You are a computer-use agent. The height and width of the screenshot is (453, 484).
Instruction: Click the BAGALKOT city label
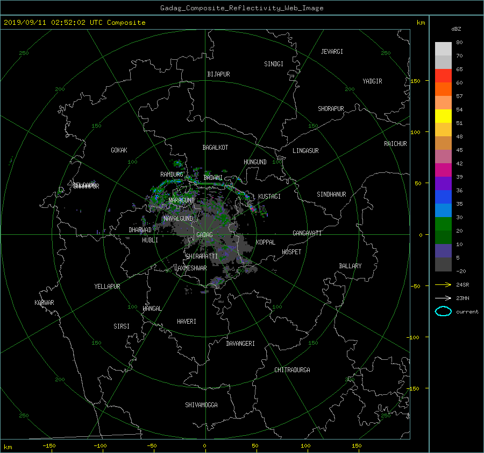[215, 148]
